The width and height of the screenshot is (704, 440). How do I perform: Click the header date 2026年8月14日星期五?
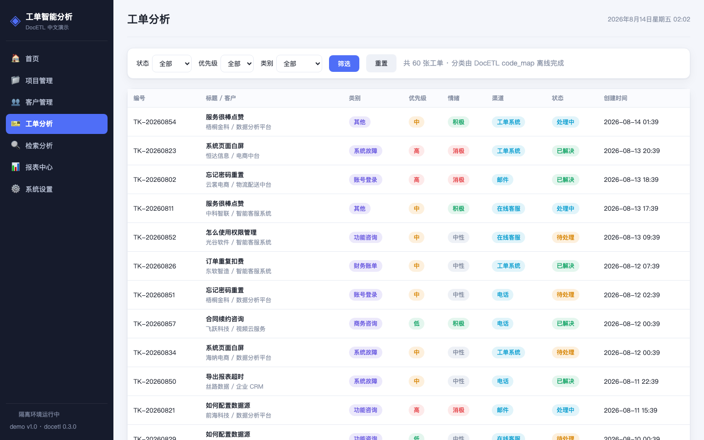click(639, 20)
